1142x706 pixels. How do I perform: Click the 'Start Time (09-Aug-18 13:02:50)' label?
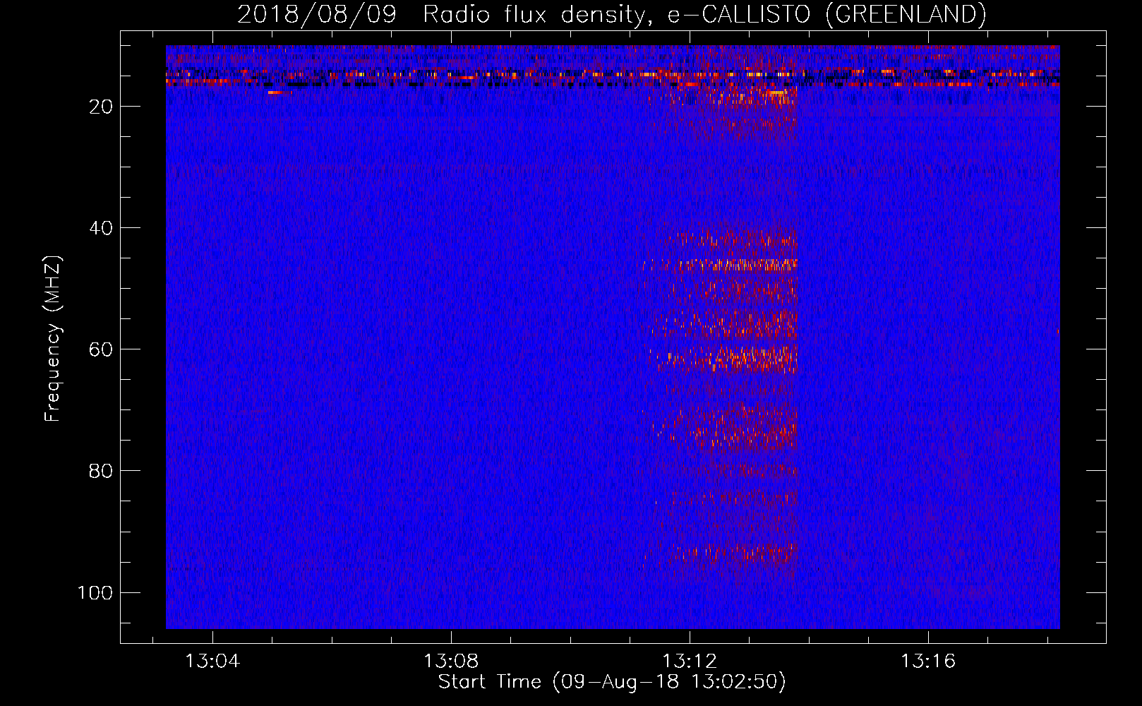612,682
